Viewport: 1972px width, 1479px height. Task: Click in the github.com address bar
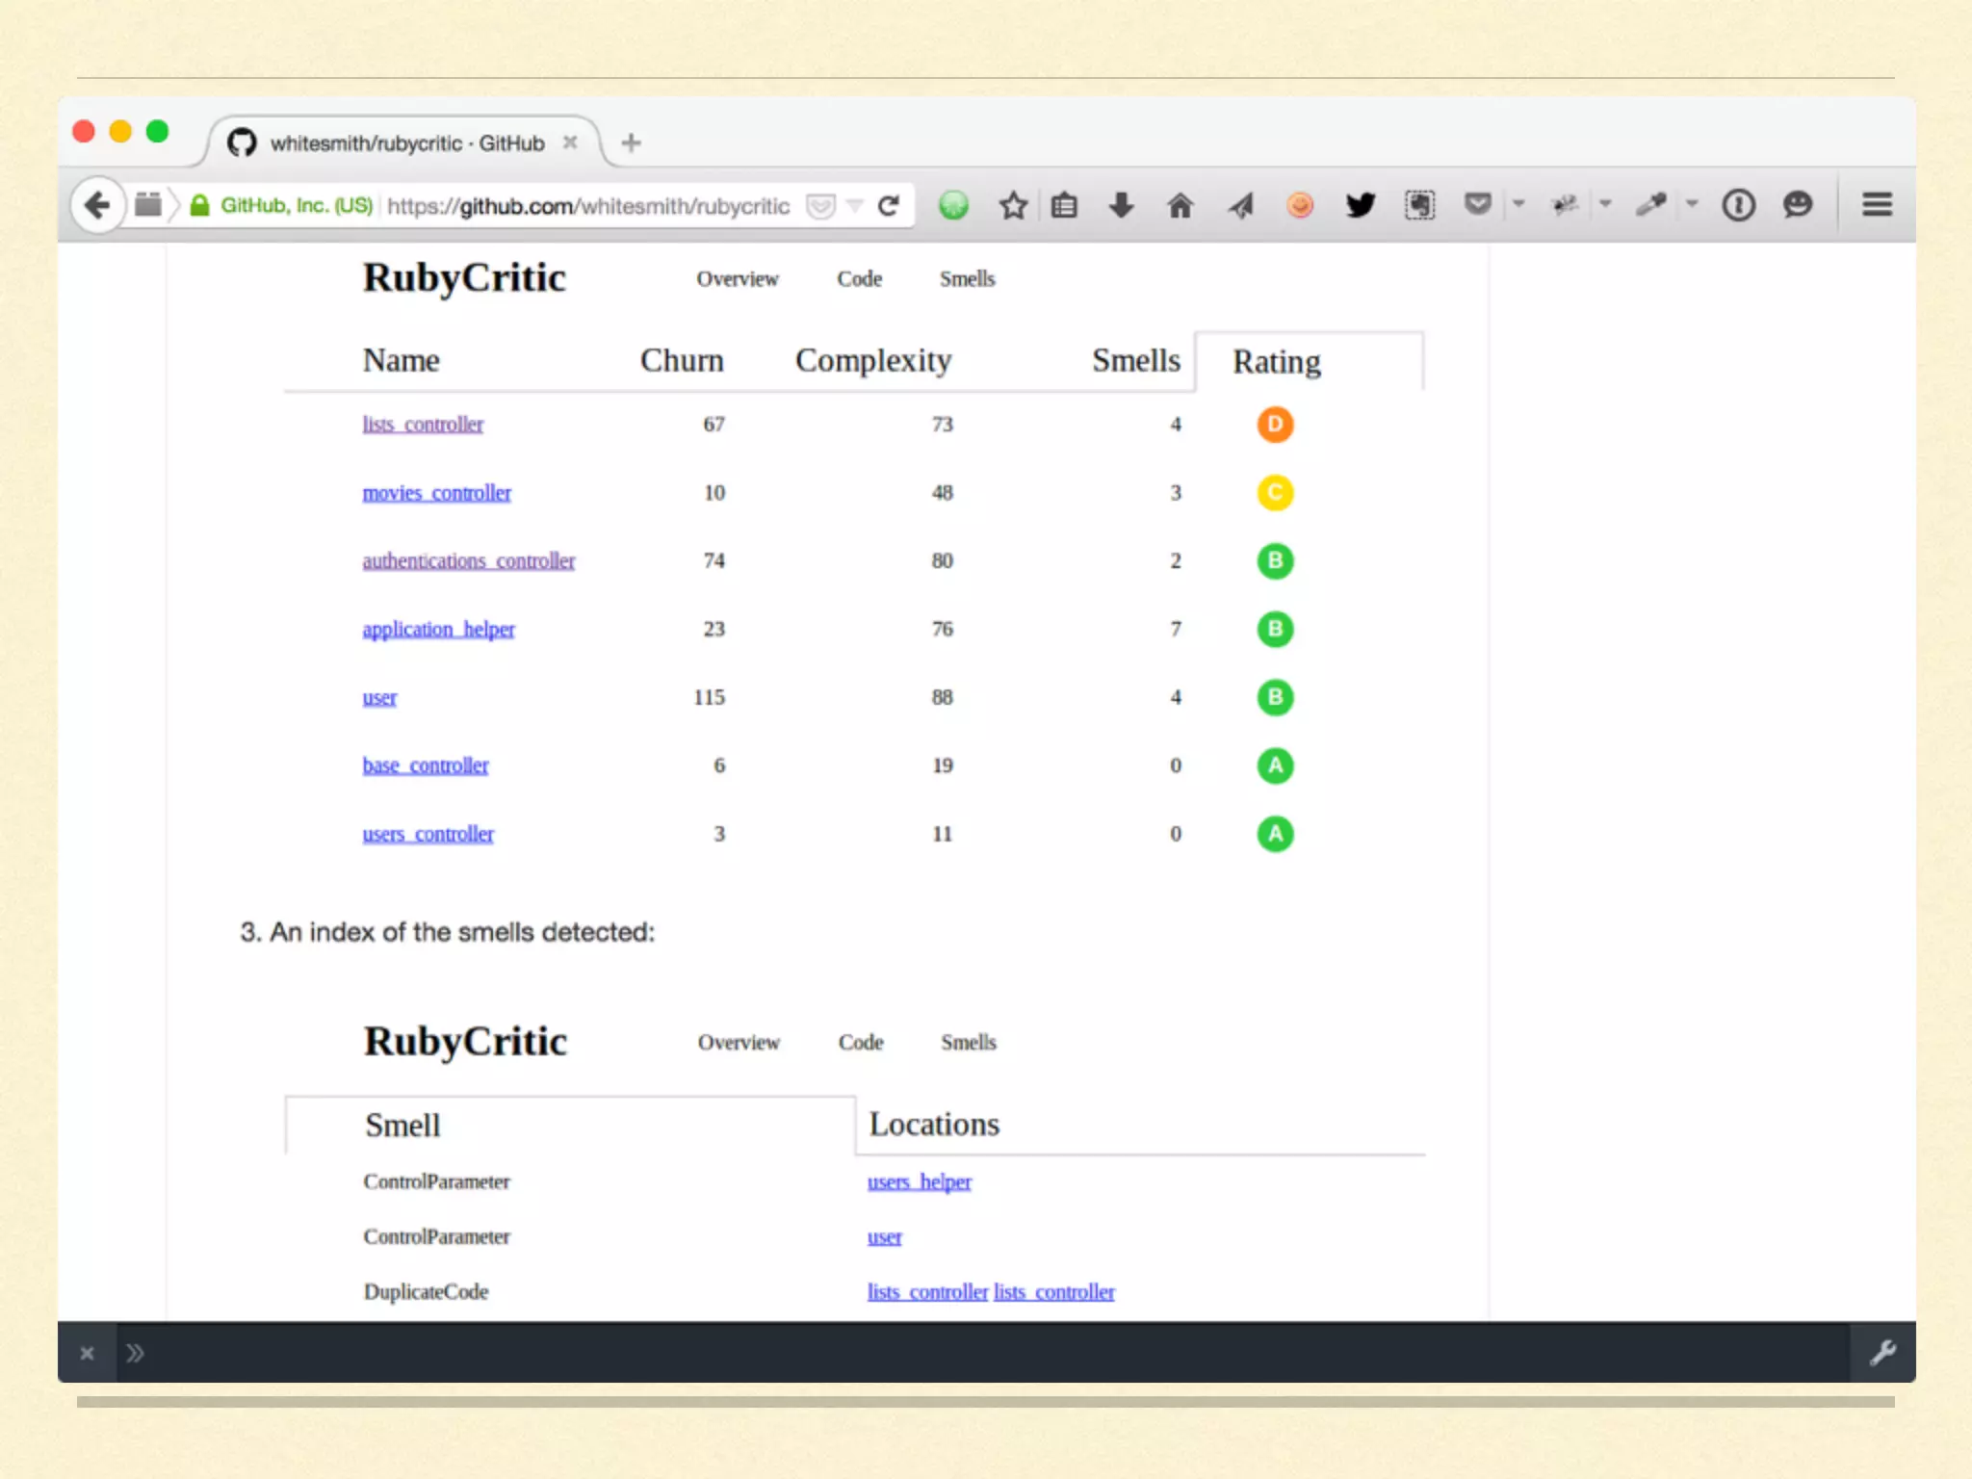(x=587, y=206)
